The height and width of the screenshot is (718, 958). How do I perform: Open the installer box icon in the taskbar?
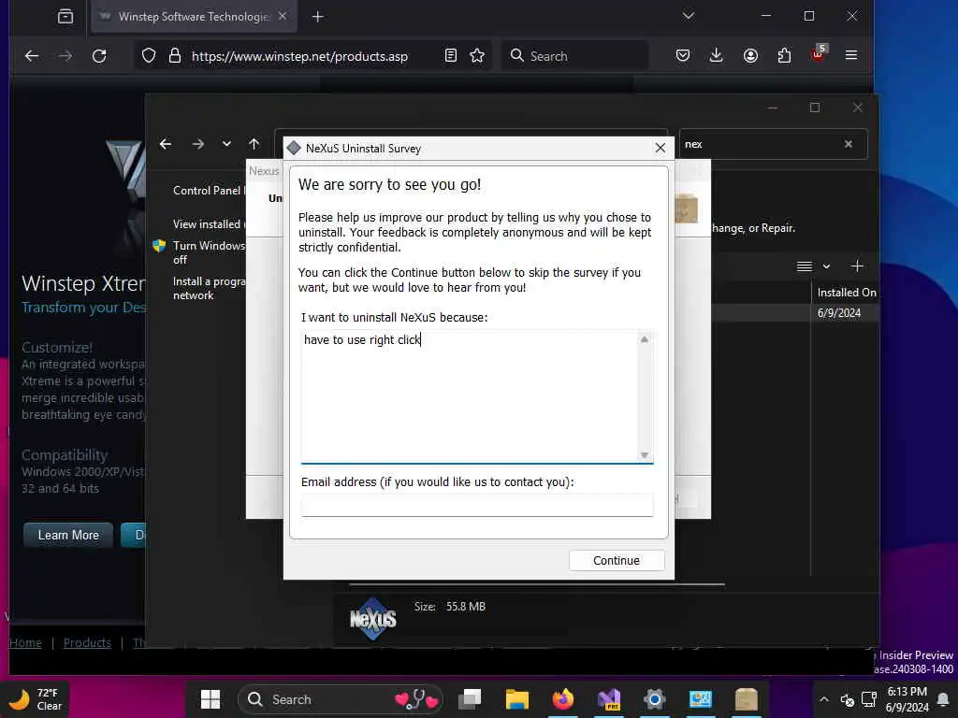point(746,699)
